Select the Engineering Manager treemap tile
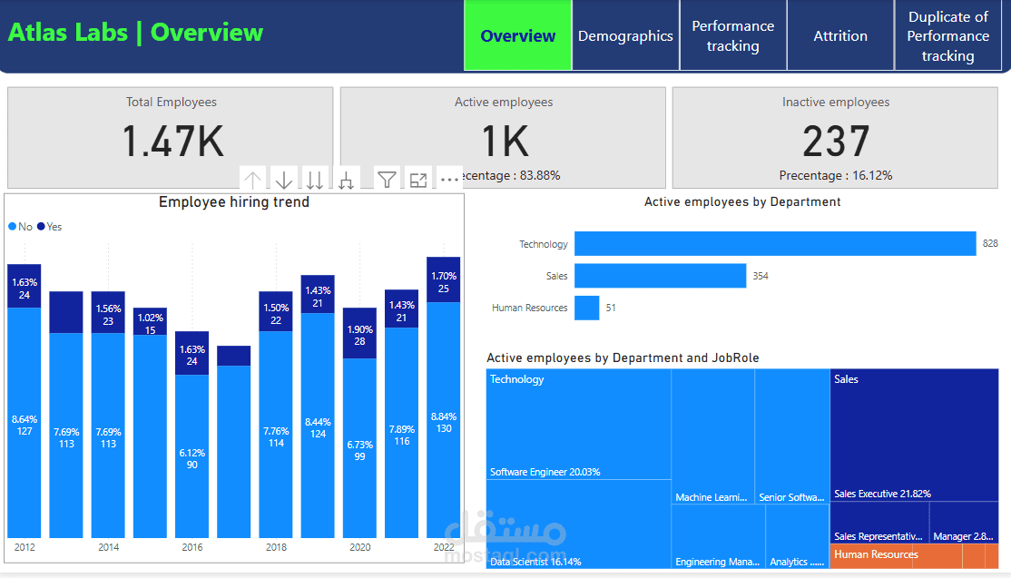1011x578 pixels. [718, 537]
